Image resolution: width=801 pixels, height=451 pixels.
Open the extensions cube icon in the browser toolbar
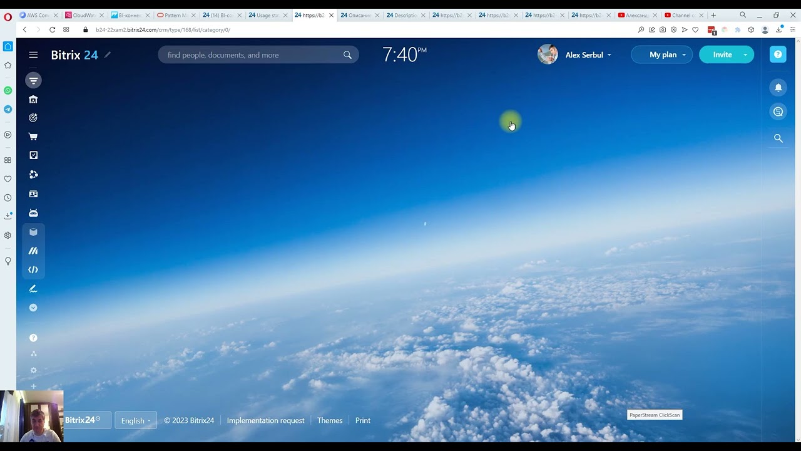pyautogui.click(x=751, y=29)
